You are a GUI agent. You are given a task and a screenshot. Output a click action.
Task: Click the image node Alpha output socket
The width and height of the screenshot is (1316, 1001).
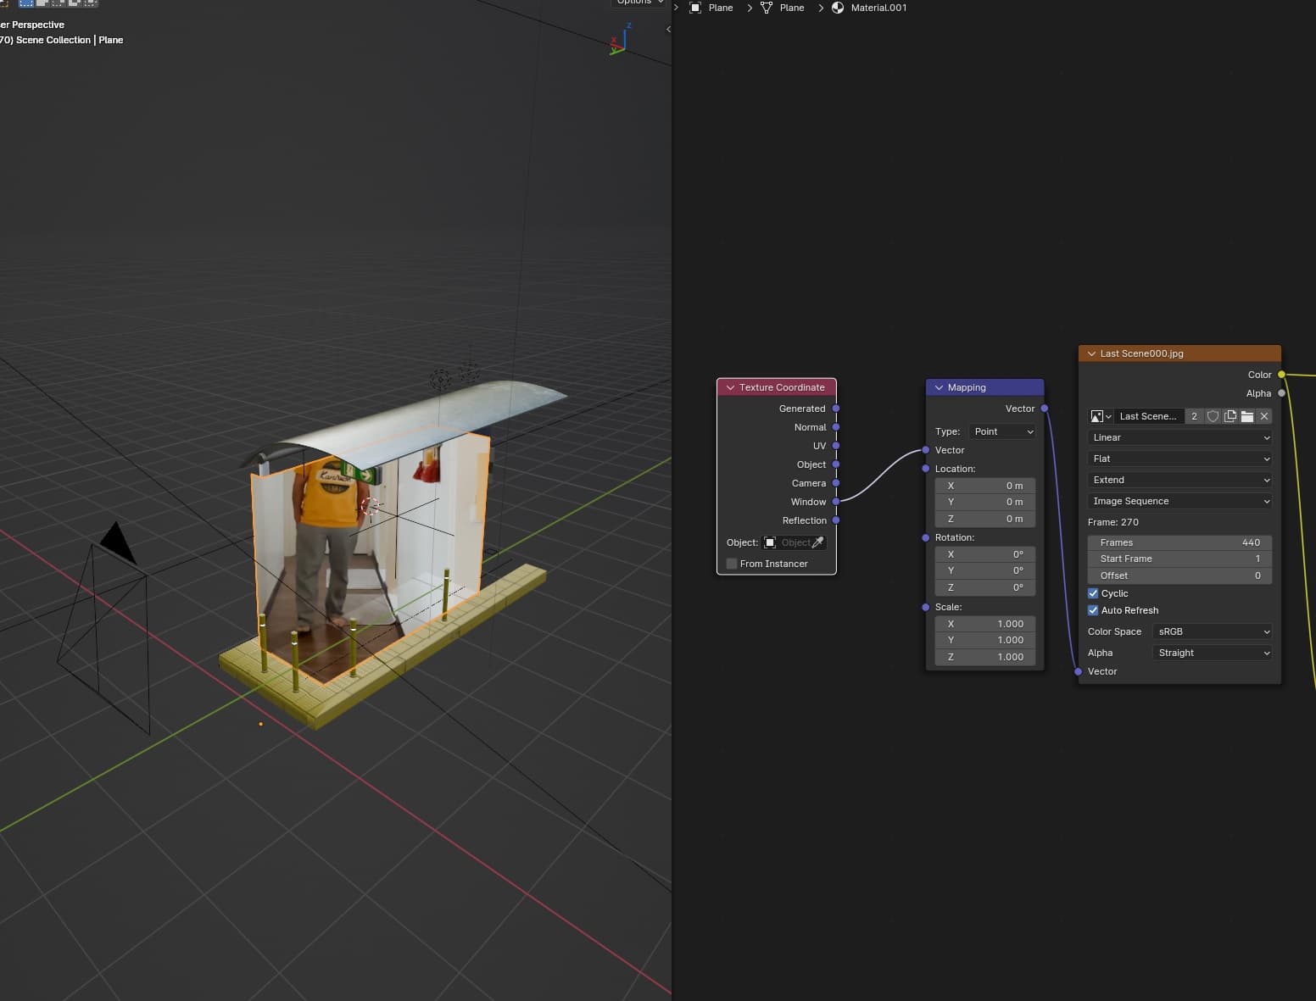point(1281,393)
